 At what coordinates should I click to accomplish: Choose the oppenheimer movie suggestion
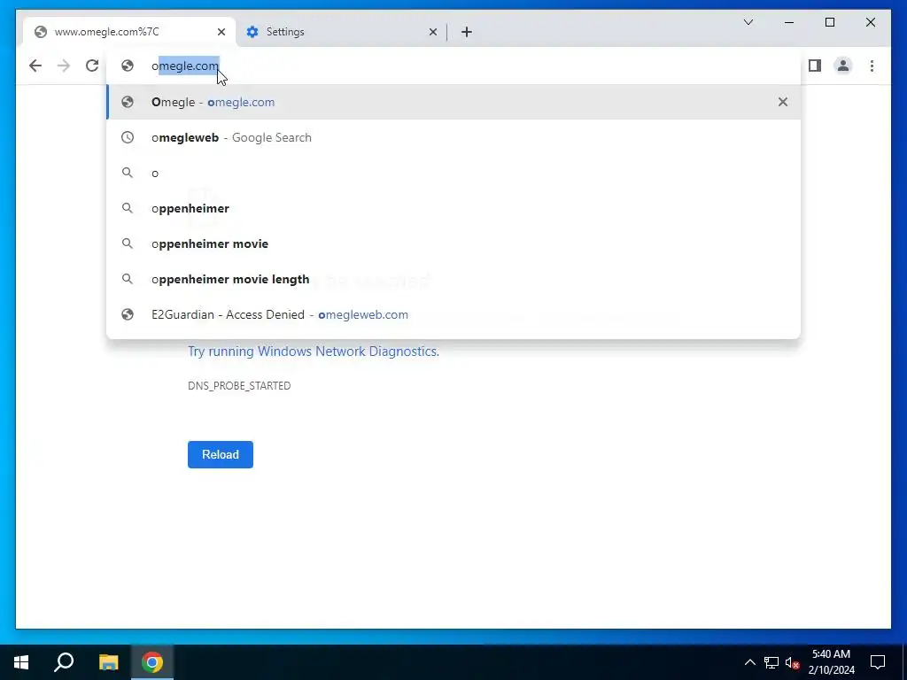[x=453, y=243]
